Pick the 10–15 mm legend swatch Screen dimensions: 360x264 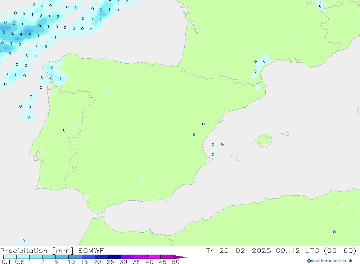[x=75, y=257]
